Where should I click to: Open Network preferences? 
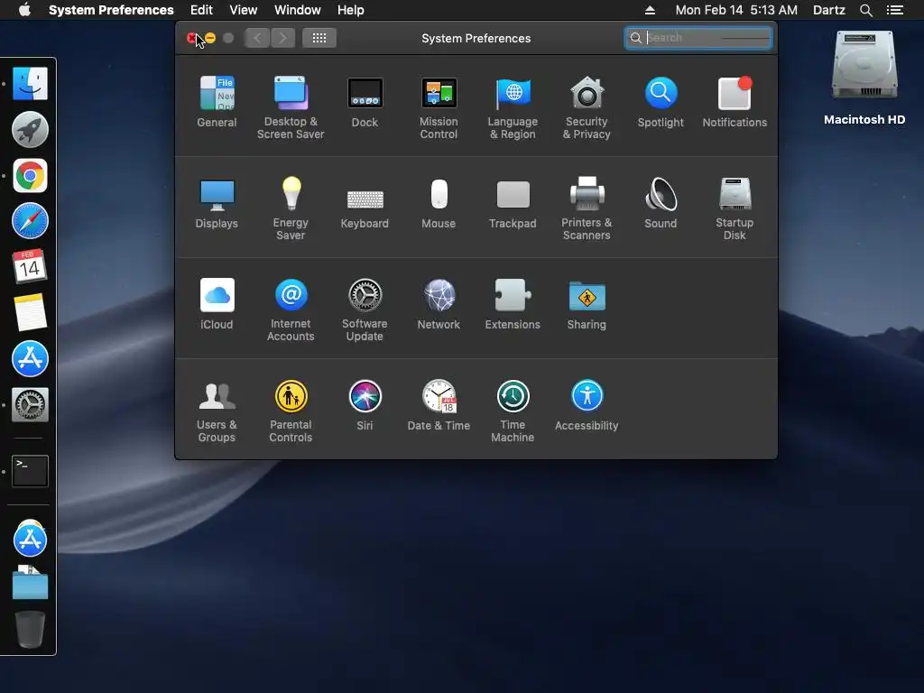coord(439,303)
